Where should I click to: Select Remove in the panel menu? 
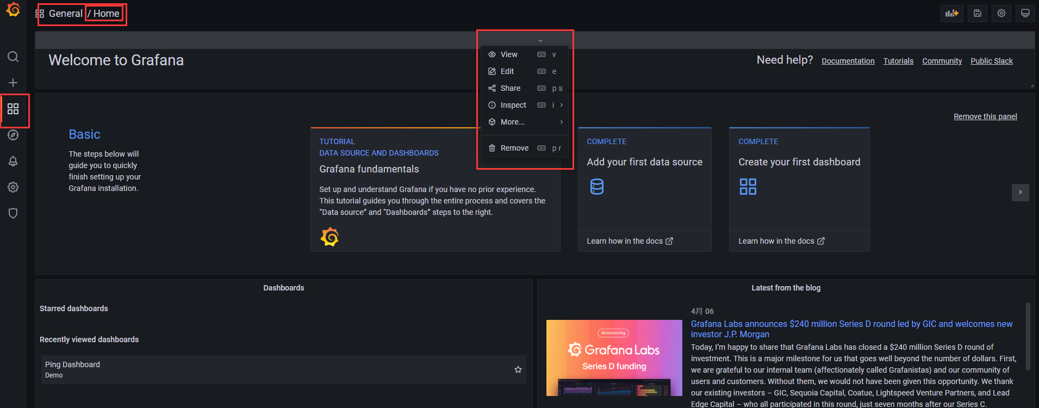point(525,148)
